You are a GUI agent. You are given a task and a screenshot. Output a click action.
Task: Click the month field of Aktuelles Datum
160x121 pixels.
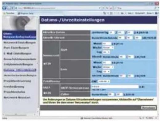(121, 32)
